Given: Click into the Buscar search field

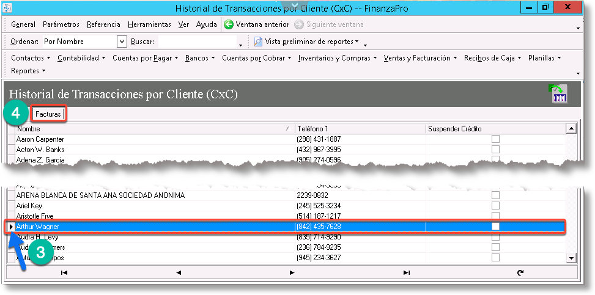Looking at the screenshot, I should (197, 42).
